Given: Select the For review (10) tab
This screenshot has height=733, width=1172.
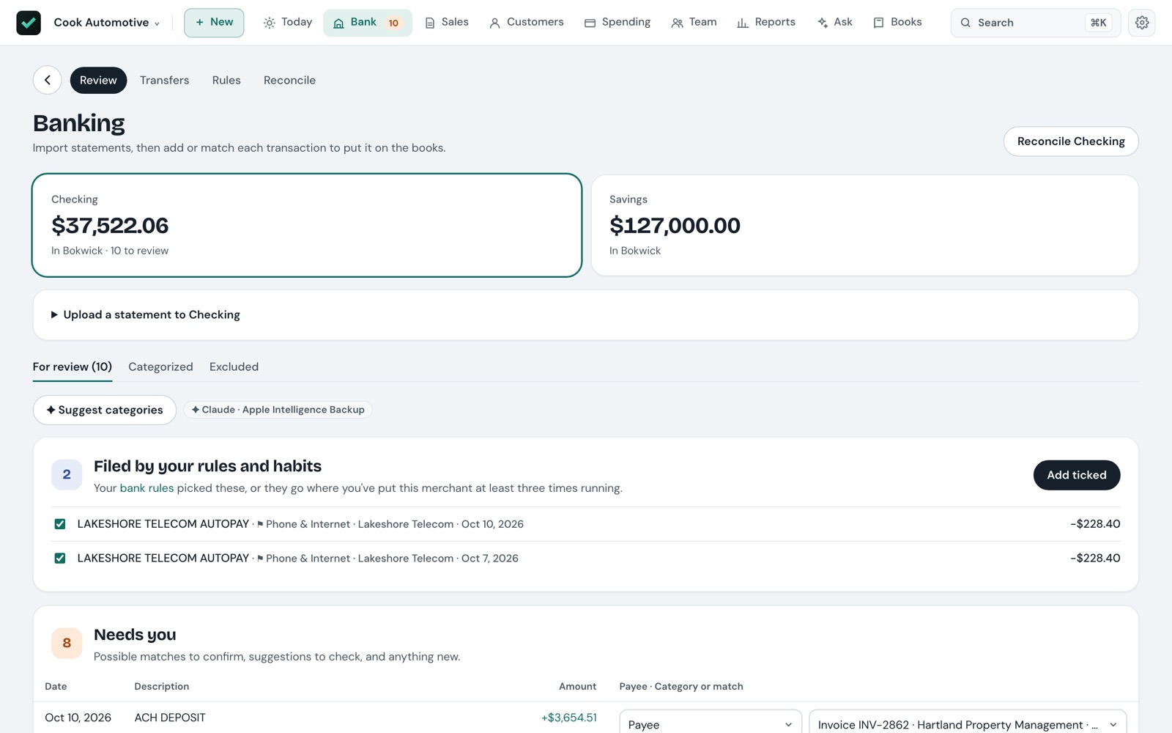Looking at the screenshot, I should [x=73, y=366].
